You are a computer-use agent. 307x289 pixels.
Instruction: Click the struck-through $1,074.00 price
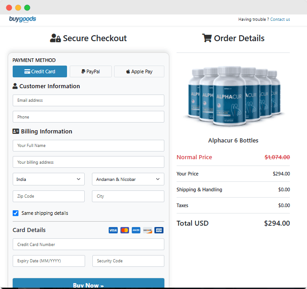pyautogui.click(x=277, y=157)
